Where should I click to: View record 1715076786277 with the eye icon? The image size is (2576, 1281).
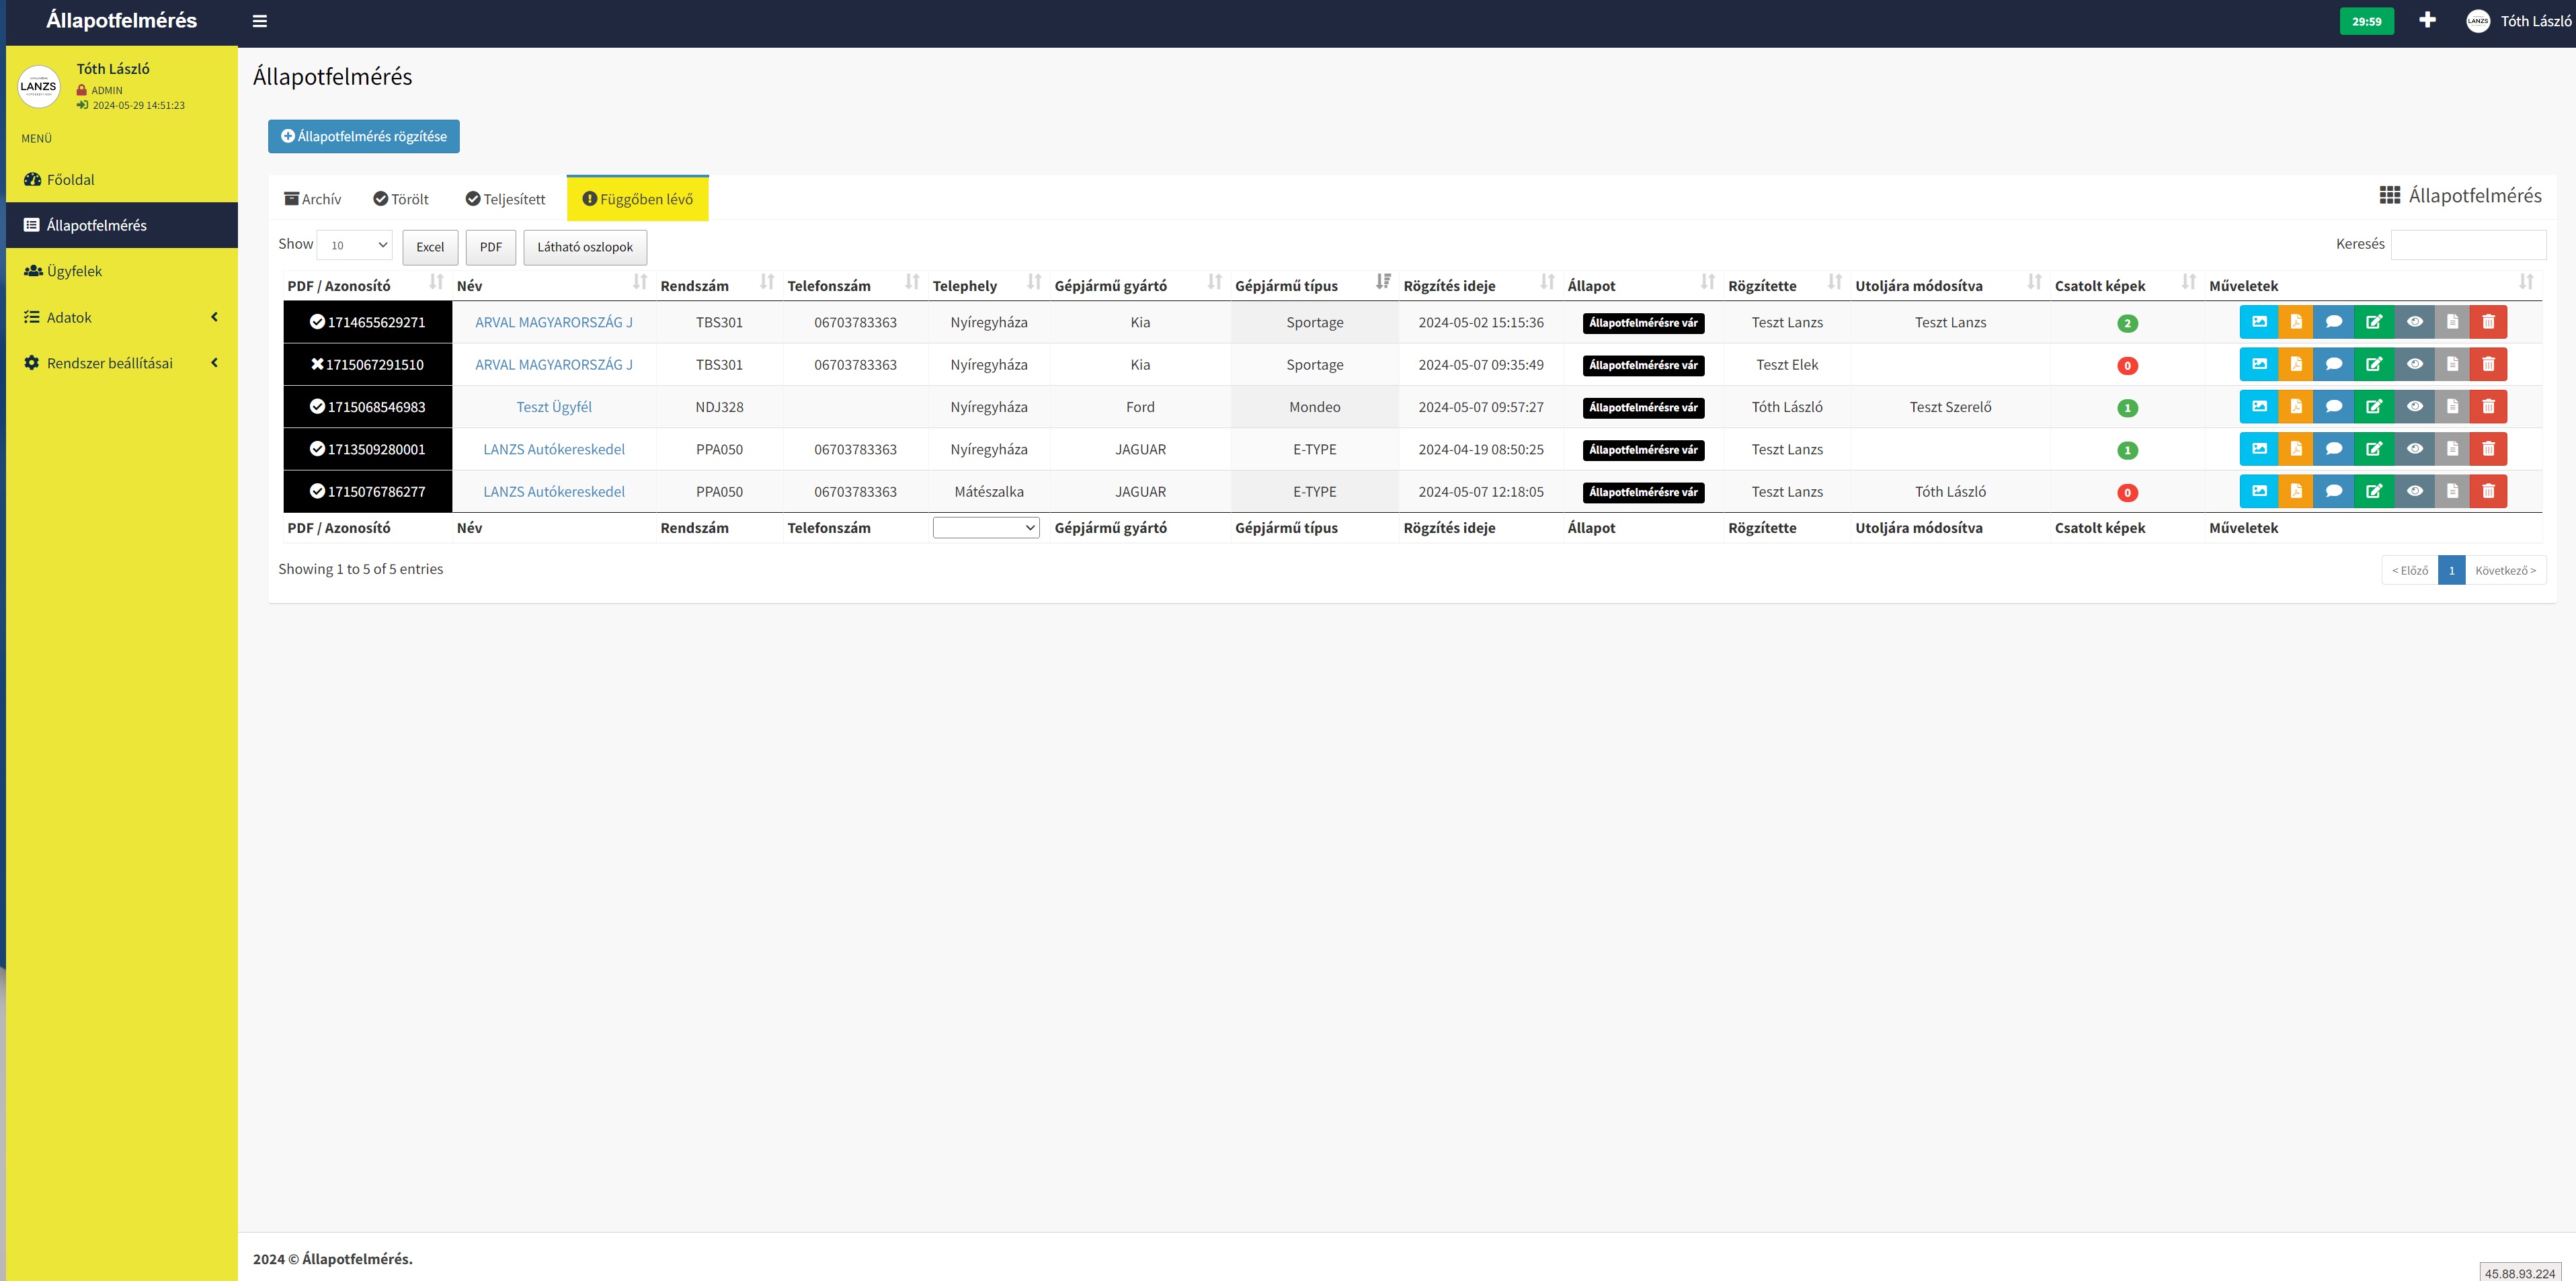click(2414, 491)
